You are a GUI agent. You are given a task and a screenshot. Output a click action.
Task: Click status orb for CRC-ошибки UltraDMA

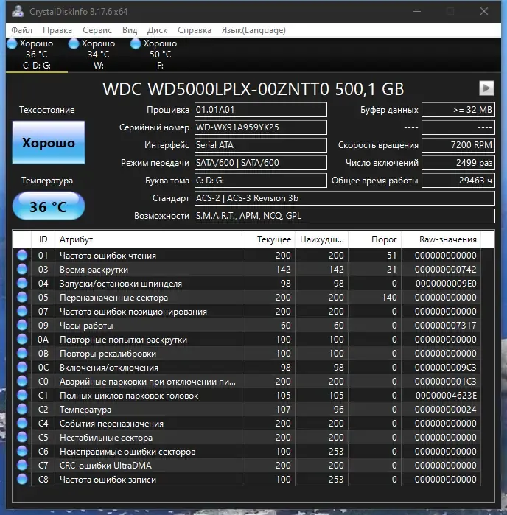(x=22, y=466)
